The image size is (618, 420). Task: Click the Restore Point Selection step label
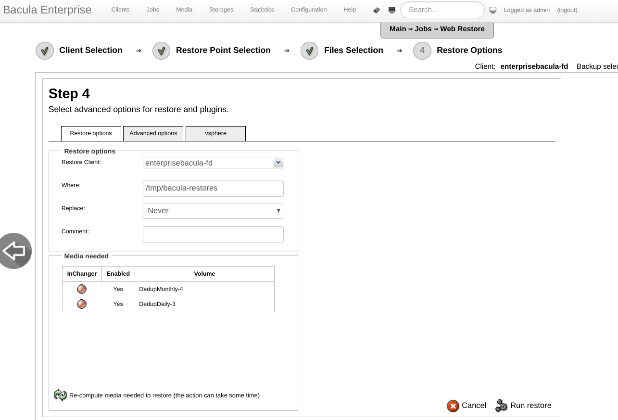pyautogui.click(x=223, y=50)
